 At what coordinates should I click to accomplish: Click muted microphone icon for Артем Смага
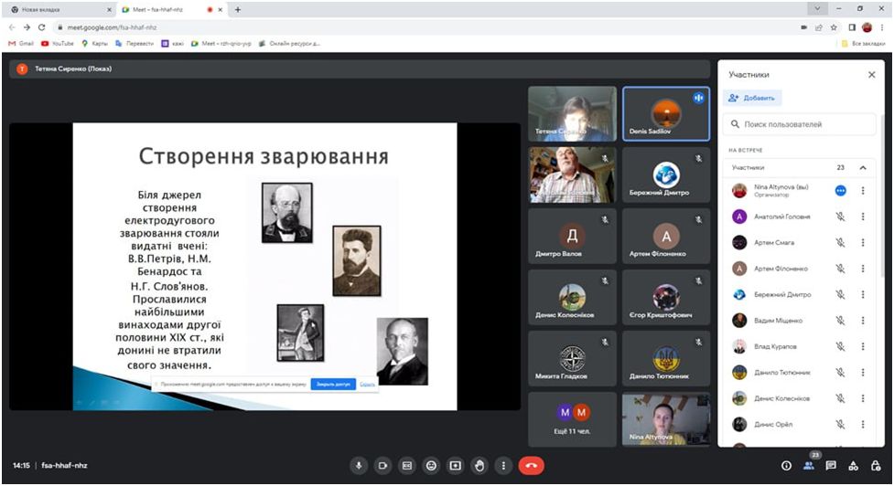(840, 242)
